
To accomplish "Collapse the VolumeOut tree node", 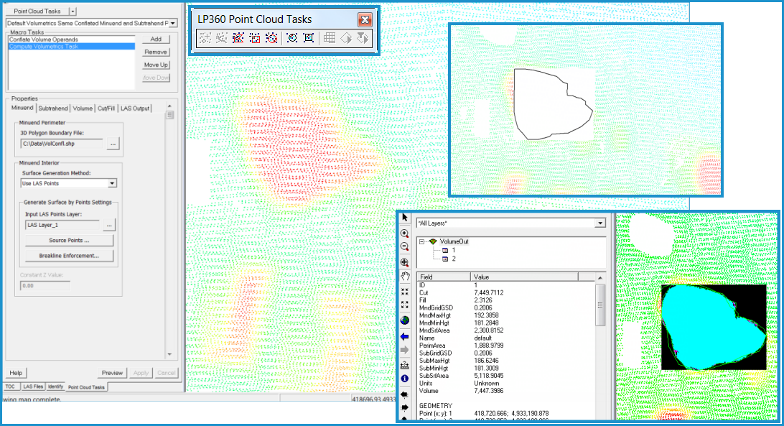I will tap(422, 242).
